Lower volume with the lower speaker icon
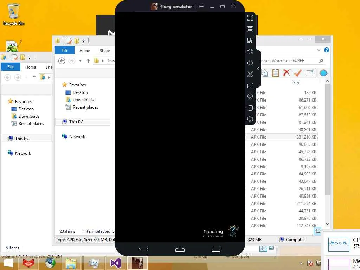Screen dimensions: 360x270 (x=250, y=63)
